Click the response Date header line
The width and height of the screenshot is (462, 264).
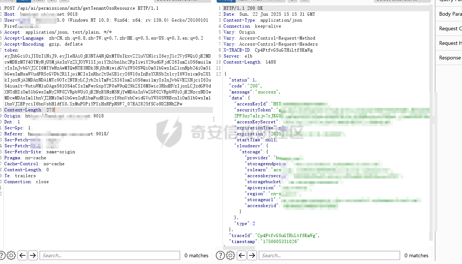(269, 14)
